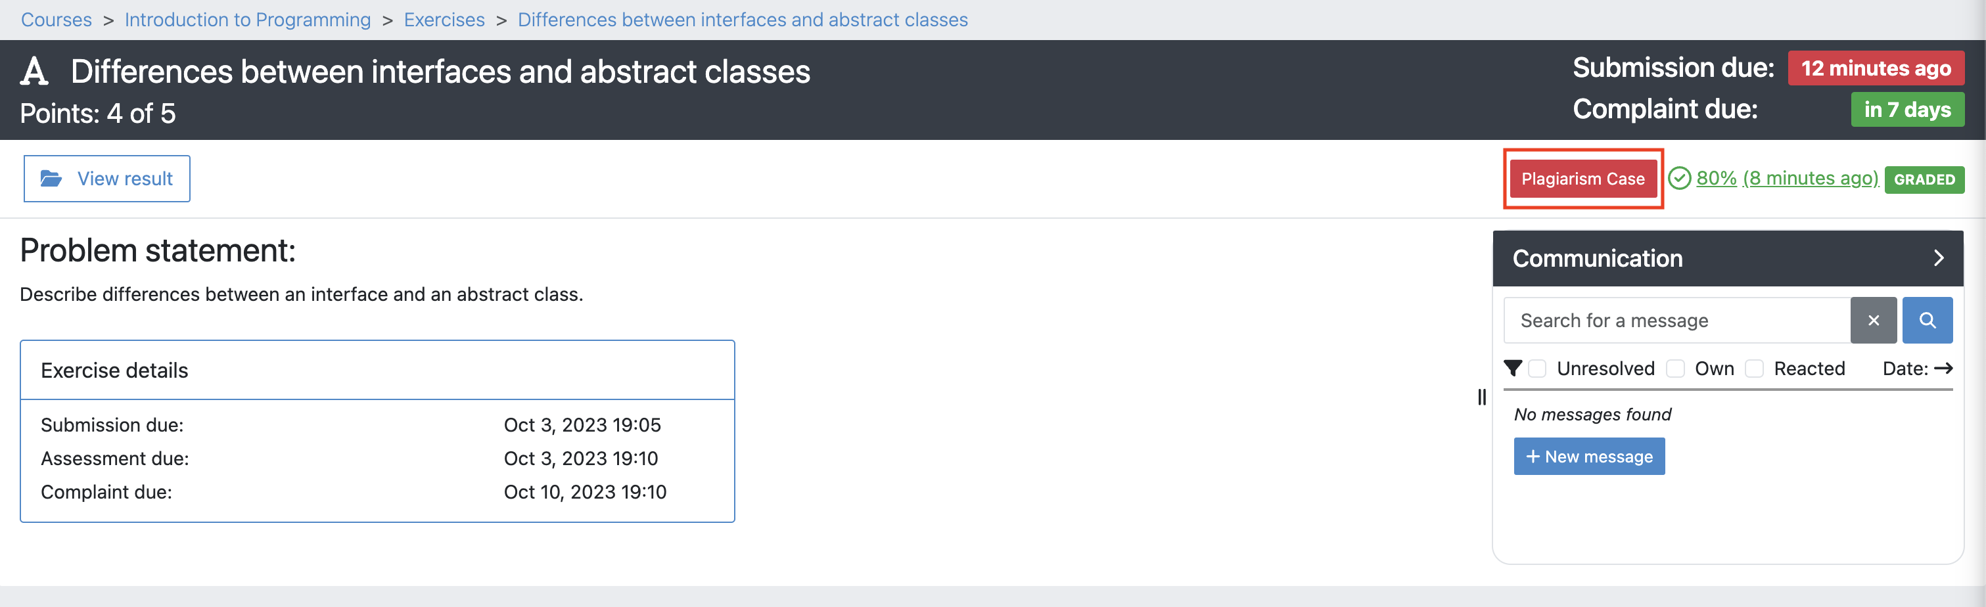Image resolution: width=1986 pixels, height=607 pixels.
Task: Click the magnifier search message icon
Action: tap(1927, 321)
